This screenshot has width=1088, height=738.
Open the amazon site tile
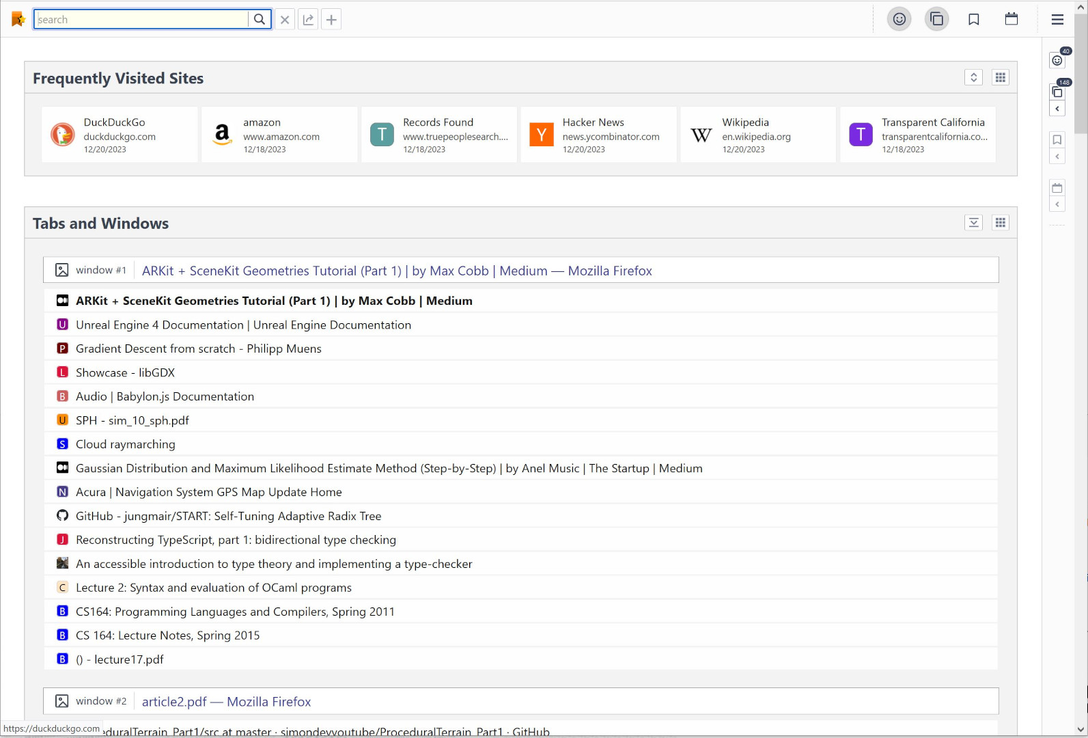(279, 135)
